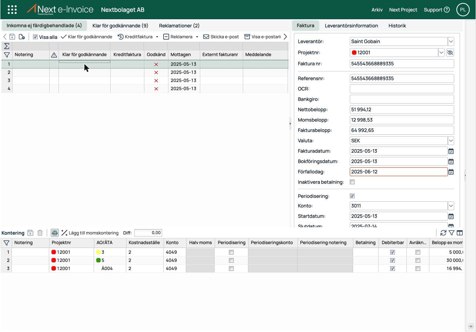Image resolution: width=476 pixels, height=332 pixels.
Task: Select the Faktura tab
Action: (305, 26)
